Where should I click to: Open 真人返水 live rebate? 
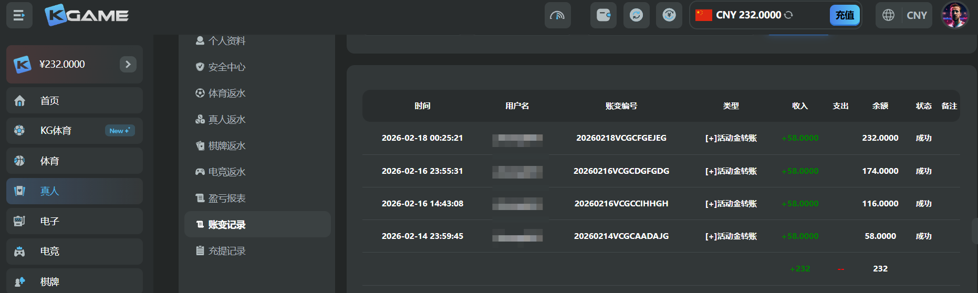point(227,119)
